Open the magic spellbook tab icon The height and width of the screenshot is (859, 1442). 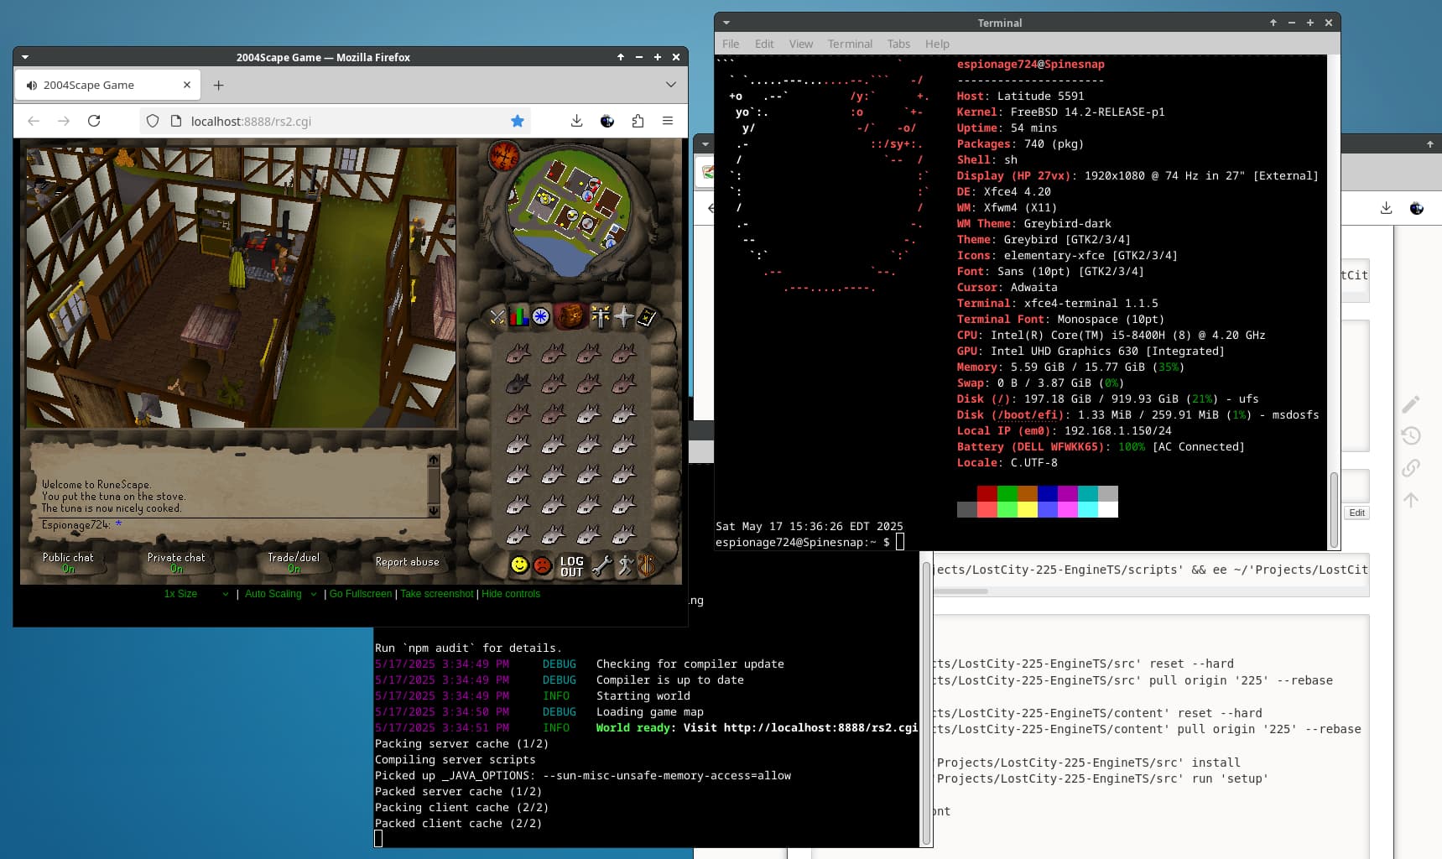[x=647, y=316]
